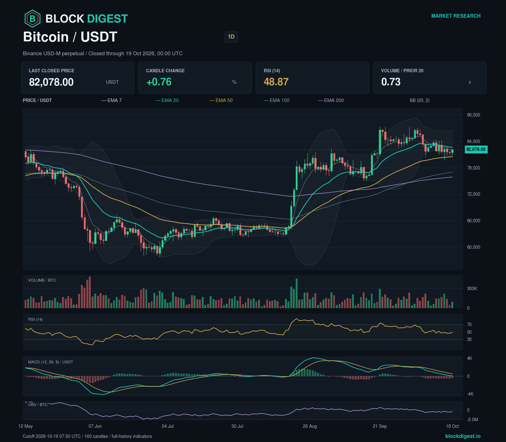Toggle the EMA 200 legend entry
Screen dimensions: 506x442
point(331,100)
